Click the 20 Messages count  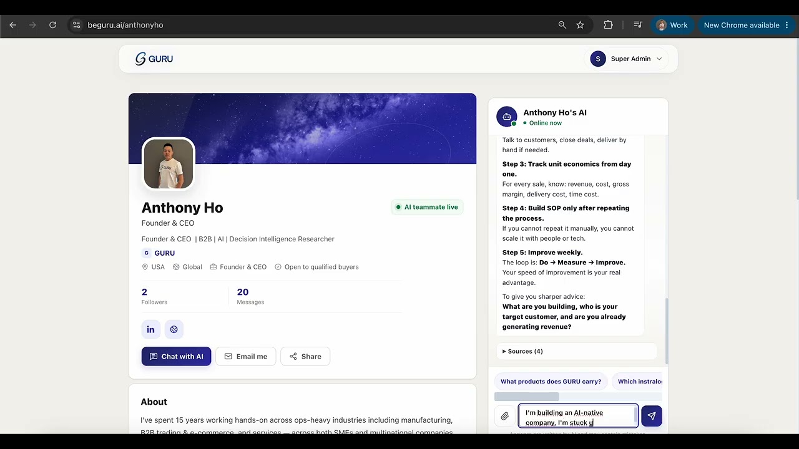coord(250,296)
